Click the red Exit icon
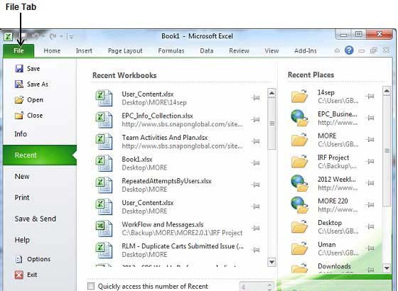The width and height of the screenshot is (398, 291). (19, 275)
